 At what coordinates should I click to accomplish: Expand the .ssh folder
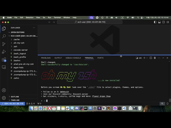23,46
